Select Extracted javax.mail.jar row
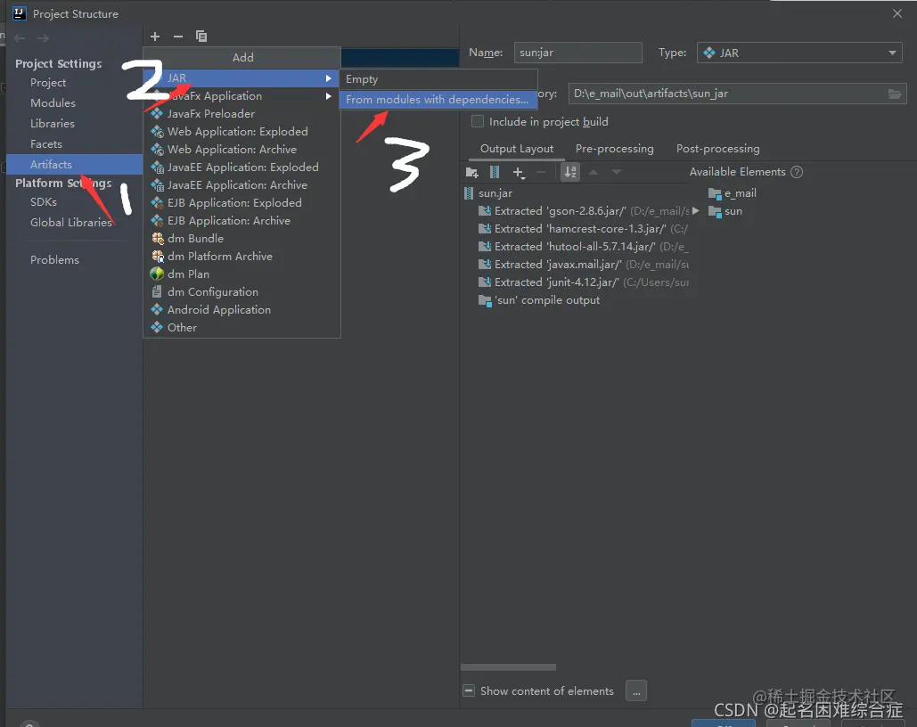 [x=583, y=265]
